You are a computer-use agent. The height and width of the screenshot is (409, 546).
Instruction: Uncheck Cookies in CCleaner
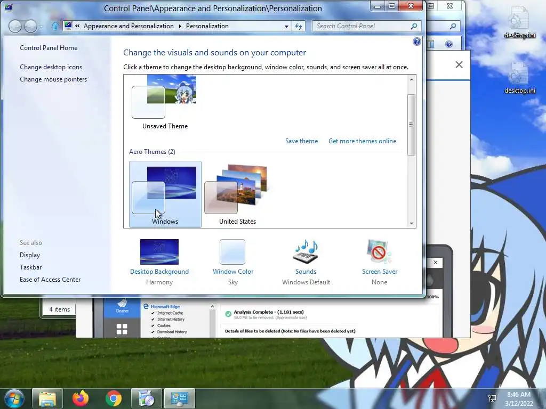point(152,325)
